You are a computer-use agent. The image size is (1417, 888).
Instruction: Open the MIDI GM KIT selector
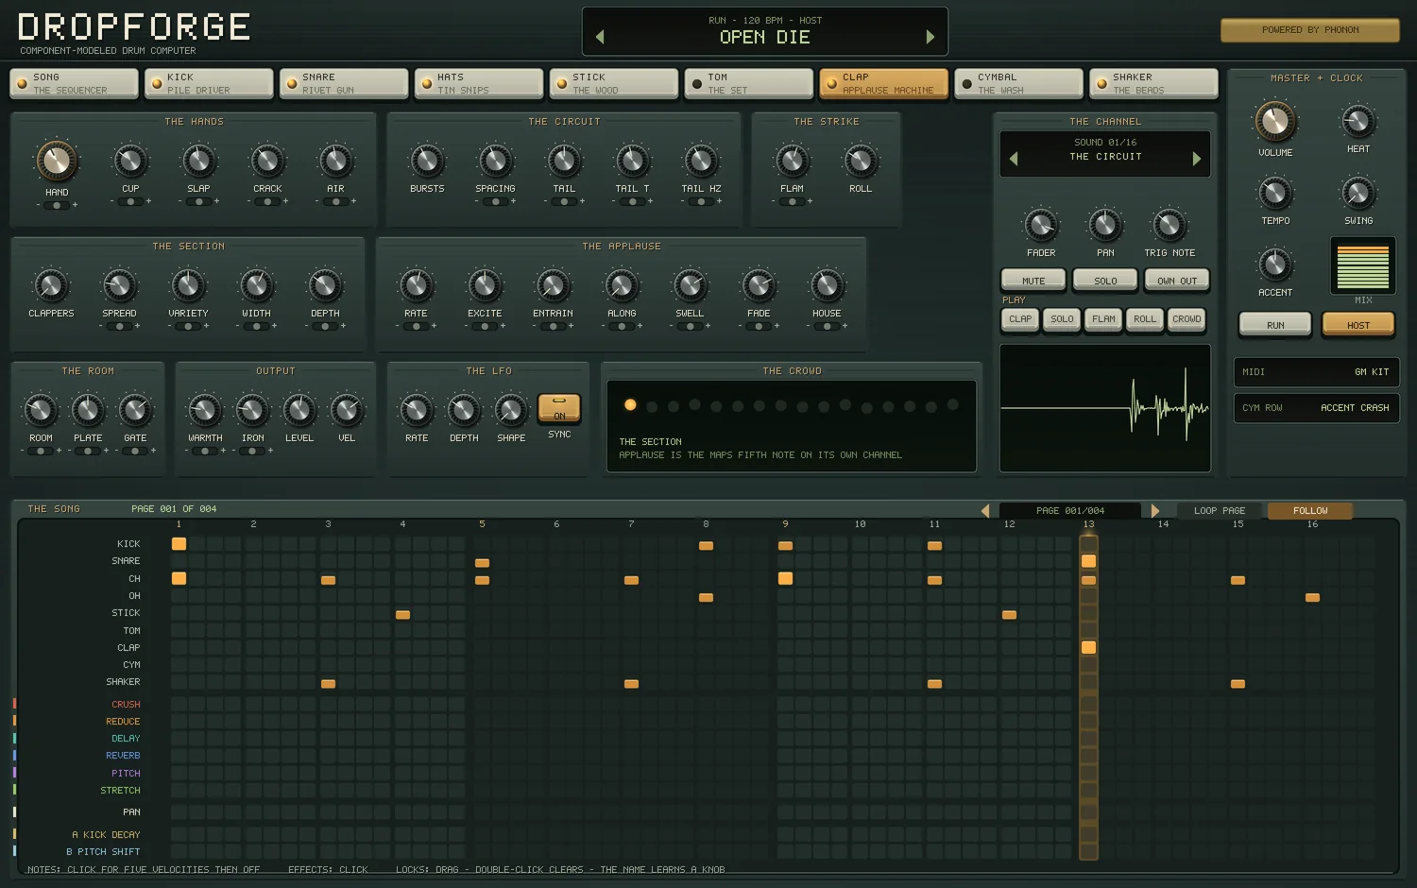tap(1316, 372)
